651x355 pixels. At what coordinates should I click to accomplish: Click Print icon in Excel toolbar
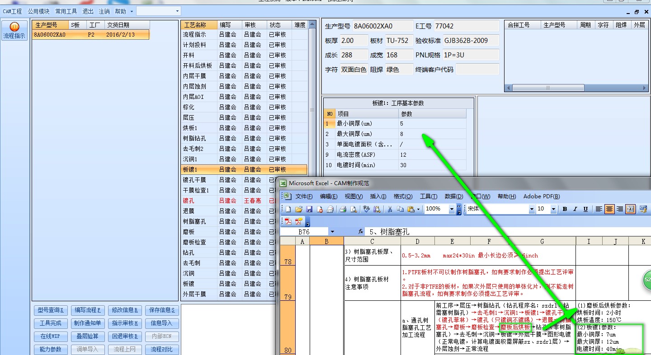[343, 209]
